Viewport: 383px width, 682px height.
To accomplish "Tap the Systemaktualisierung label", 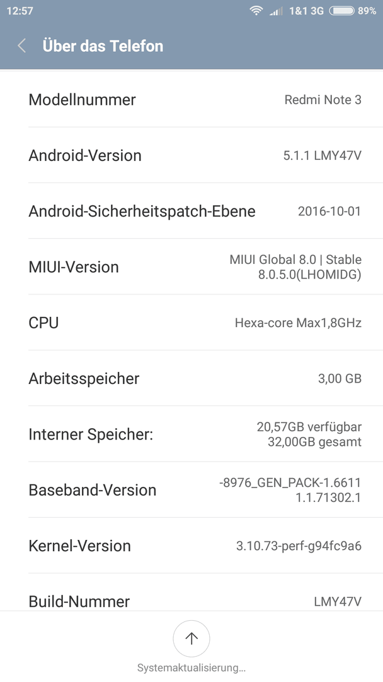I will click(x=191, y=667).
